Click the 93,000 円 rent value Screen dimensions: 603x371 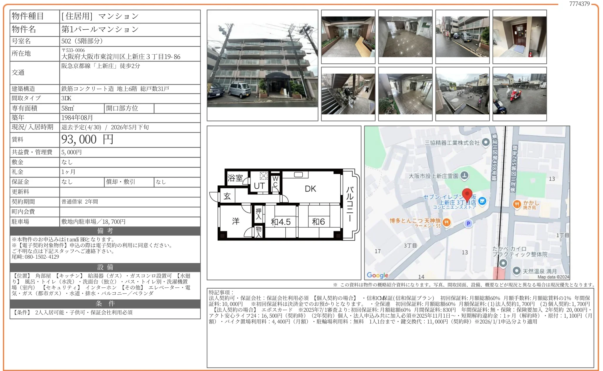pyautogui.click(x=87, y=140)
